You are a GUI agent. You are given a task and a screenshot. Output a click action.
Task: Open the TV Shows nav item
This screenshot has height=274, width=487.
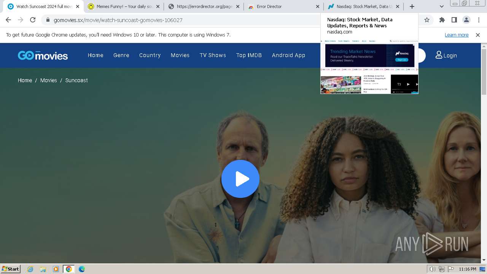[x=213, y=55]
